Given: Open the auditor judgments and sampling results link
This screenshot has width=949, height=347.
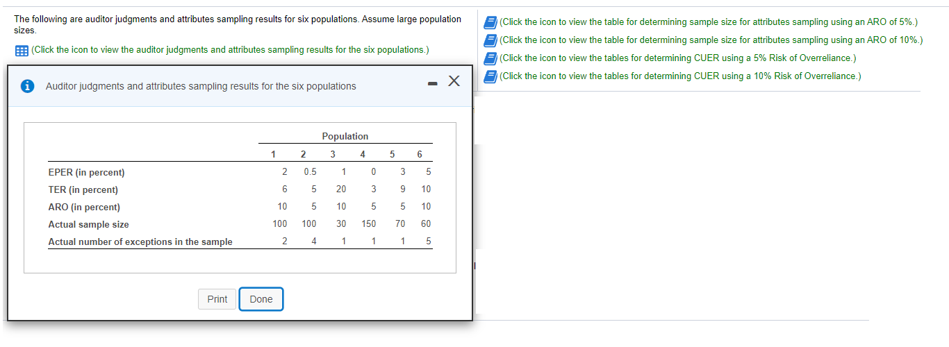Looking at the screenshot, I should [230, 50].
